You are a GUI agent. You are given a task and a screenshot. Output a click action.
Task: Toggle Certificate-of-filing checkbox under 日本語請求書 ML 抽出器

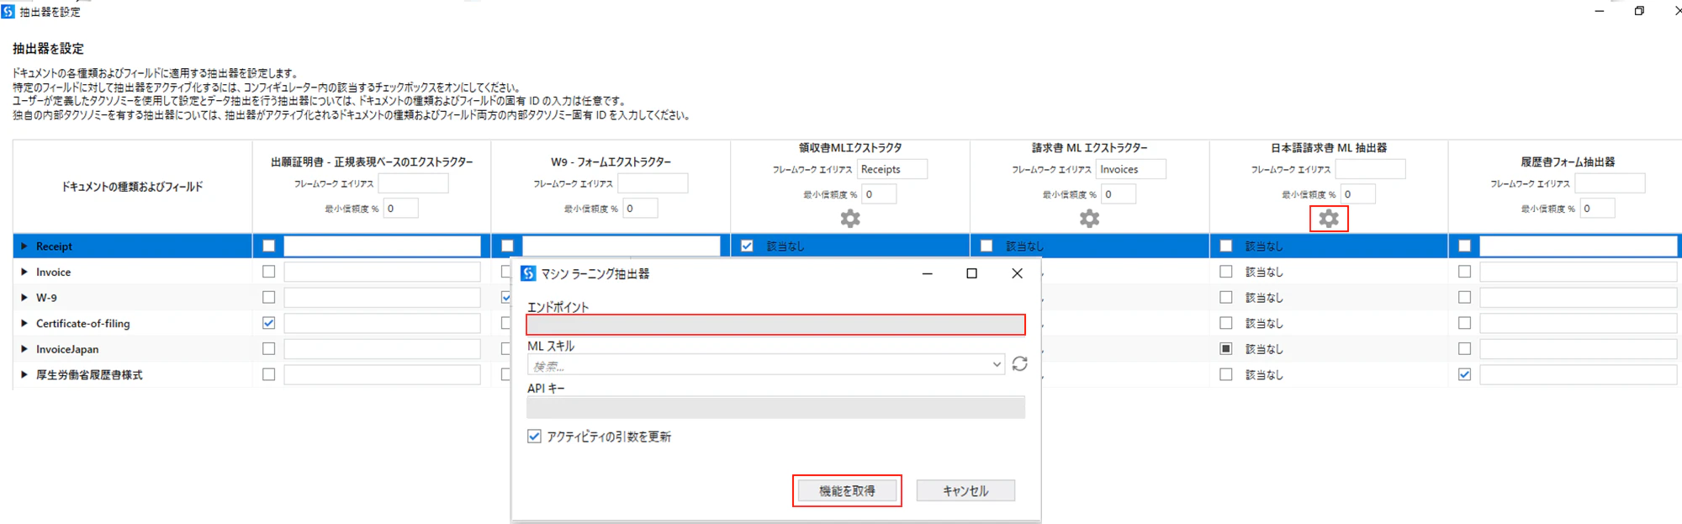[1225, 323]
